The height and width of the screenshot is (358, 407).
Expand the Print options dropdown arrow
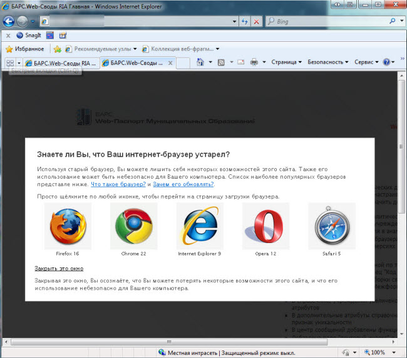click(264, 62)
